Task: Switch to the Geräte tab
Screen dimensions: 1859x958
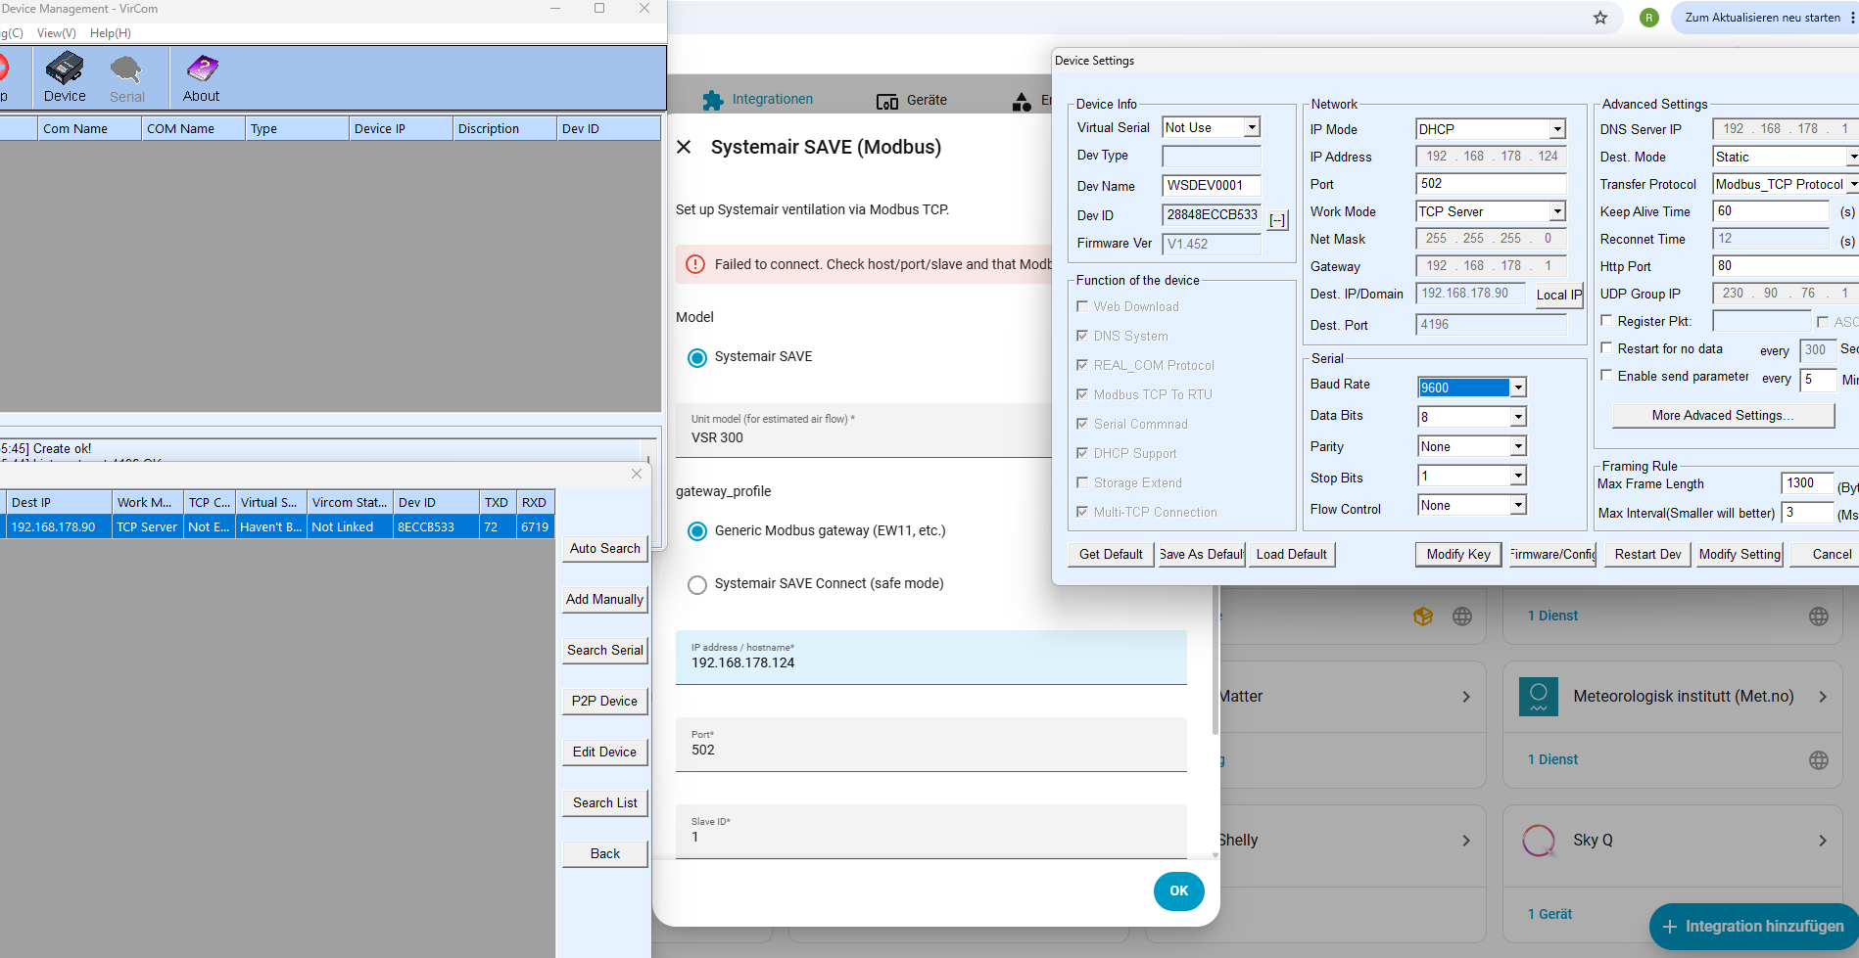Action: click(912, 100)
